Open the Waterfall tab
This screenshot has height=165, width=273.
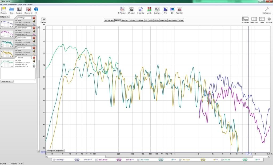pos(163,20)
